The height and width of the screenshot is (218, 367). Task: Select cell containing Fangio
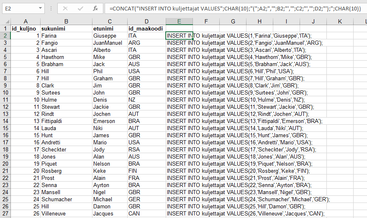[66, 43]
